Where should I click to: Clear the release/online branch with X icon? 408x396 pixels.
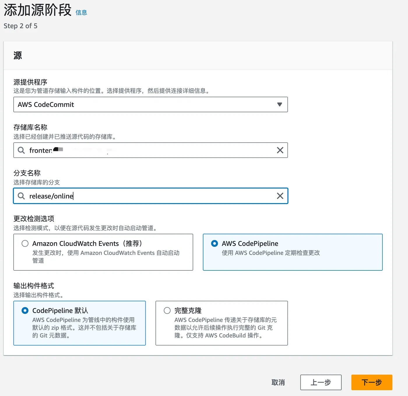tap(280, 196)
